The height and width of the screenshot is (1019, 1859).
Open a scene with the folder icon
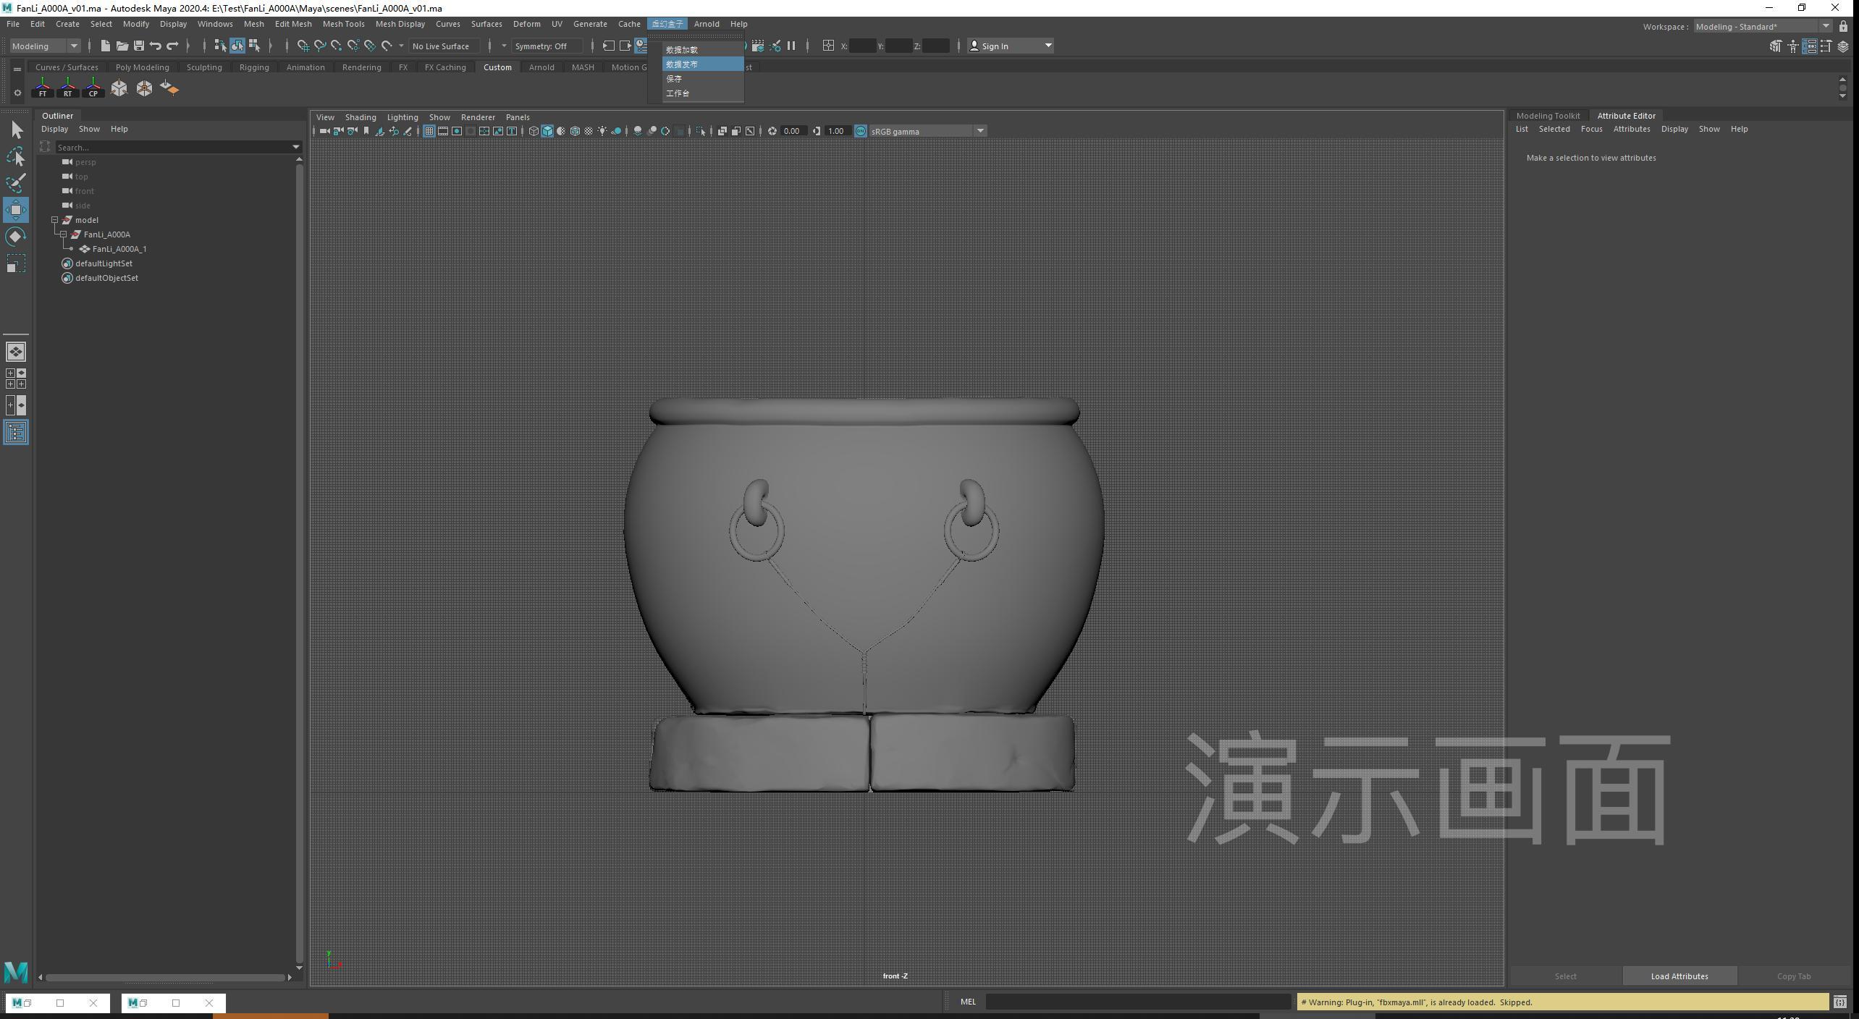[122, 46]
